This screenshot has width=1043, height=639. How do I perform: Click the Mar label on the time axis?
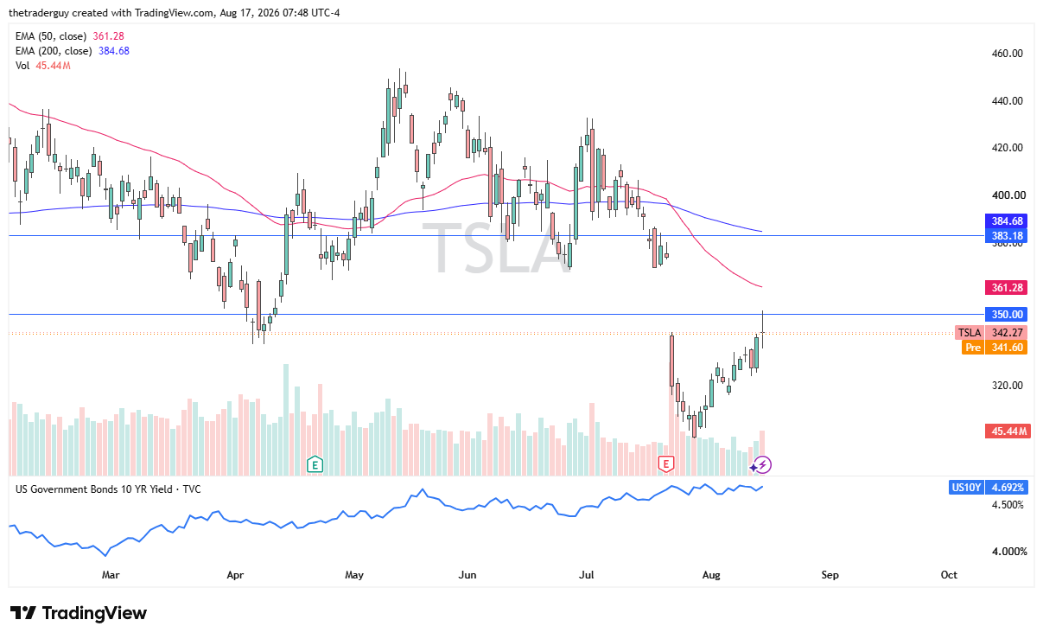pos(110,575)
